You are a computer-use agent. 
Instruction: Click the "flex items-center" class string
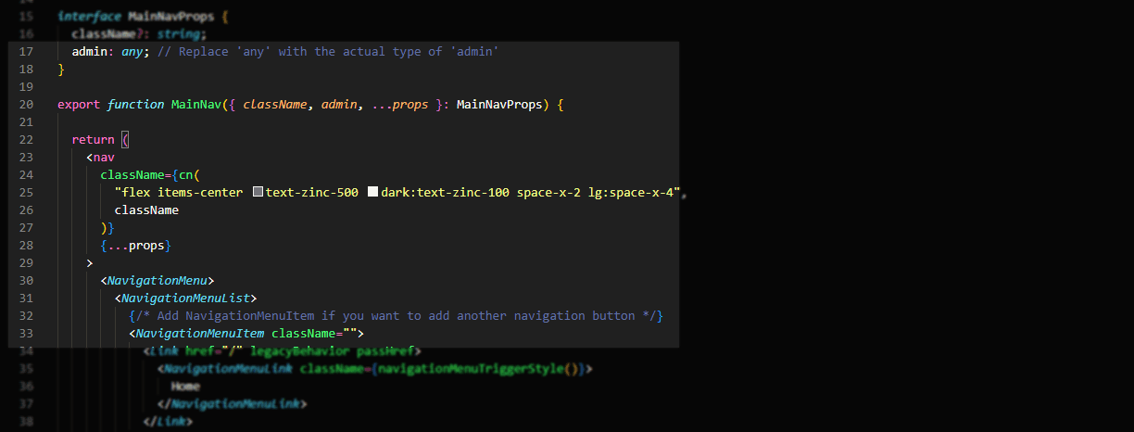(x=180, y=193)
